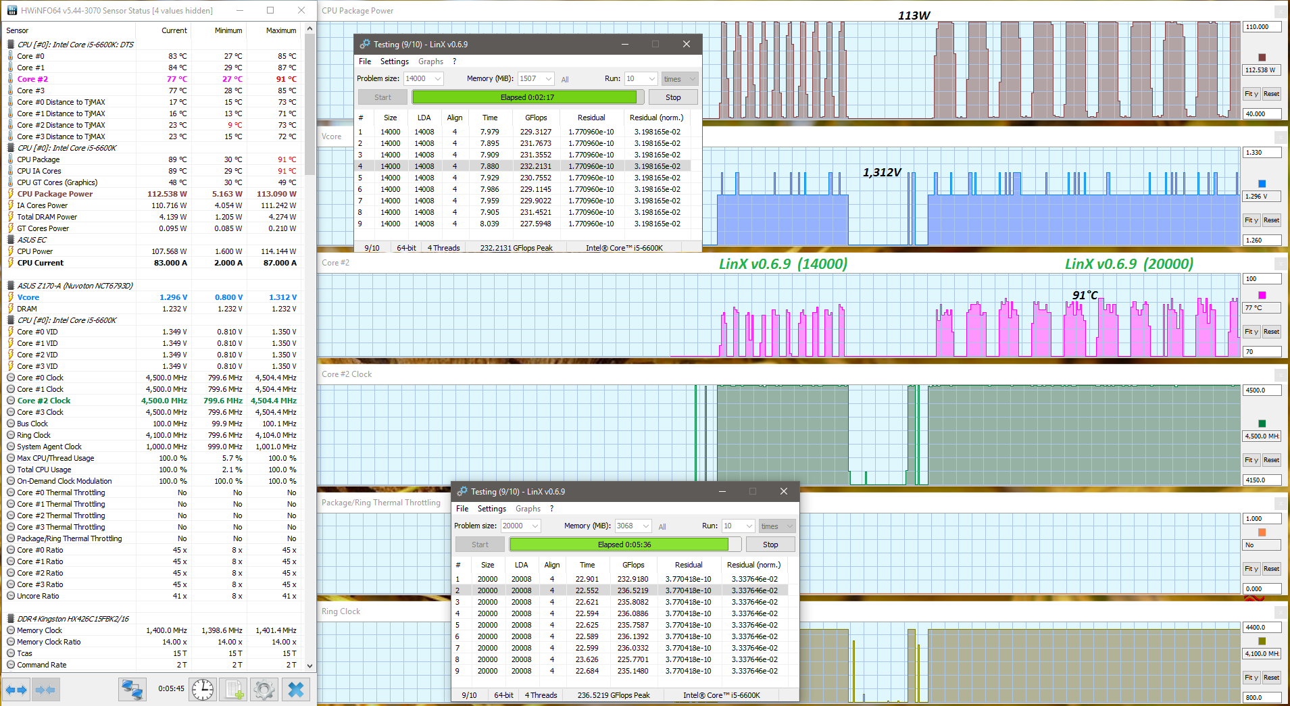Open Graphs menu in the LinX 20000 window
The image size is (1290, 706).
pos(528,509)
